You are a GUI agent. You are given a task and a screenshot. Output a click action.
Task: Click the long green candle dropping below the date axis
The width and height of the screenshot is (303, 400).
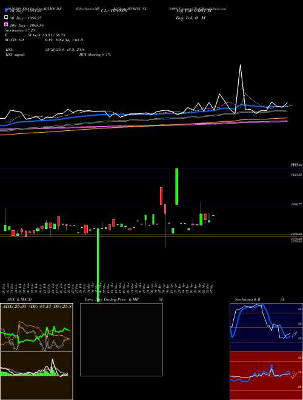[x=98, y=266]
